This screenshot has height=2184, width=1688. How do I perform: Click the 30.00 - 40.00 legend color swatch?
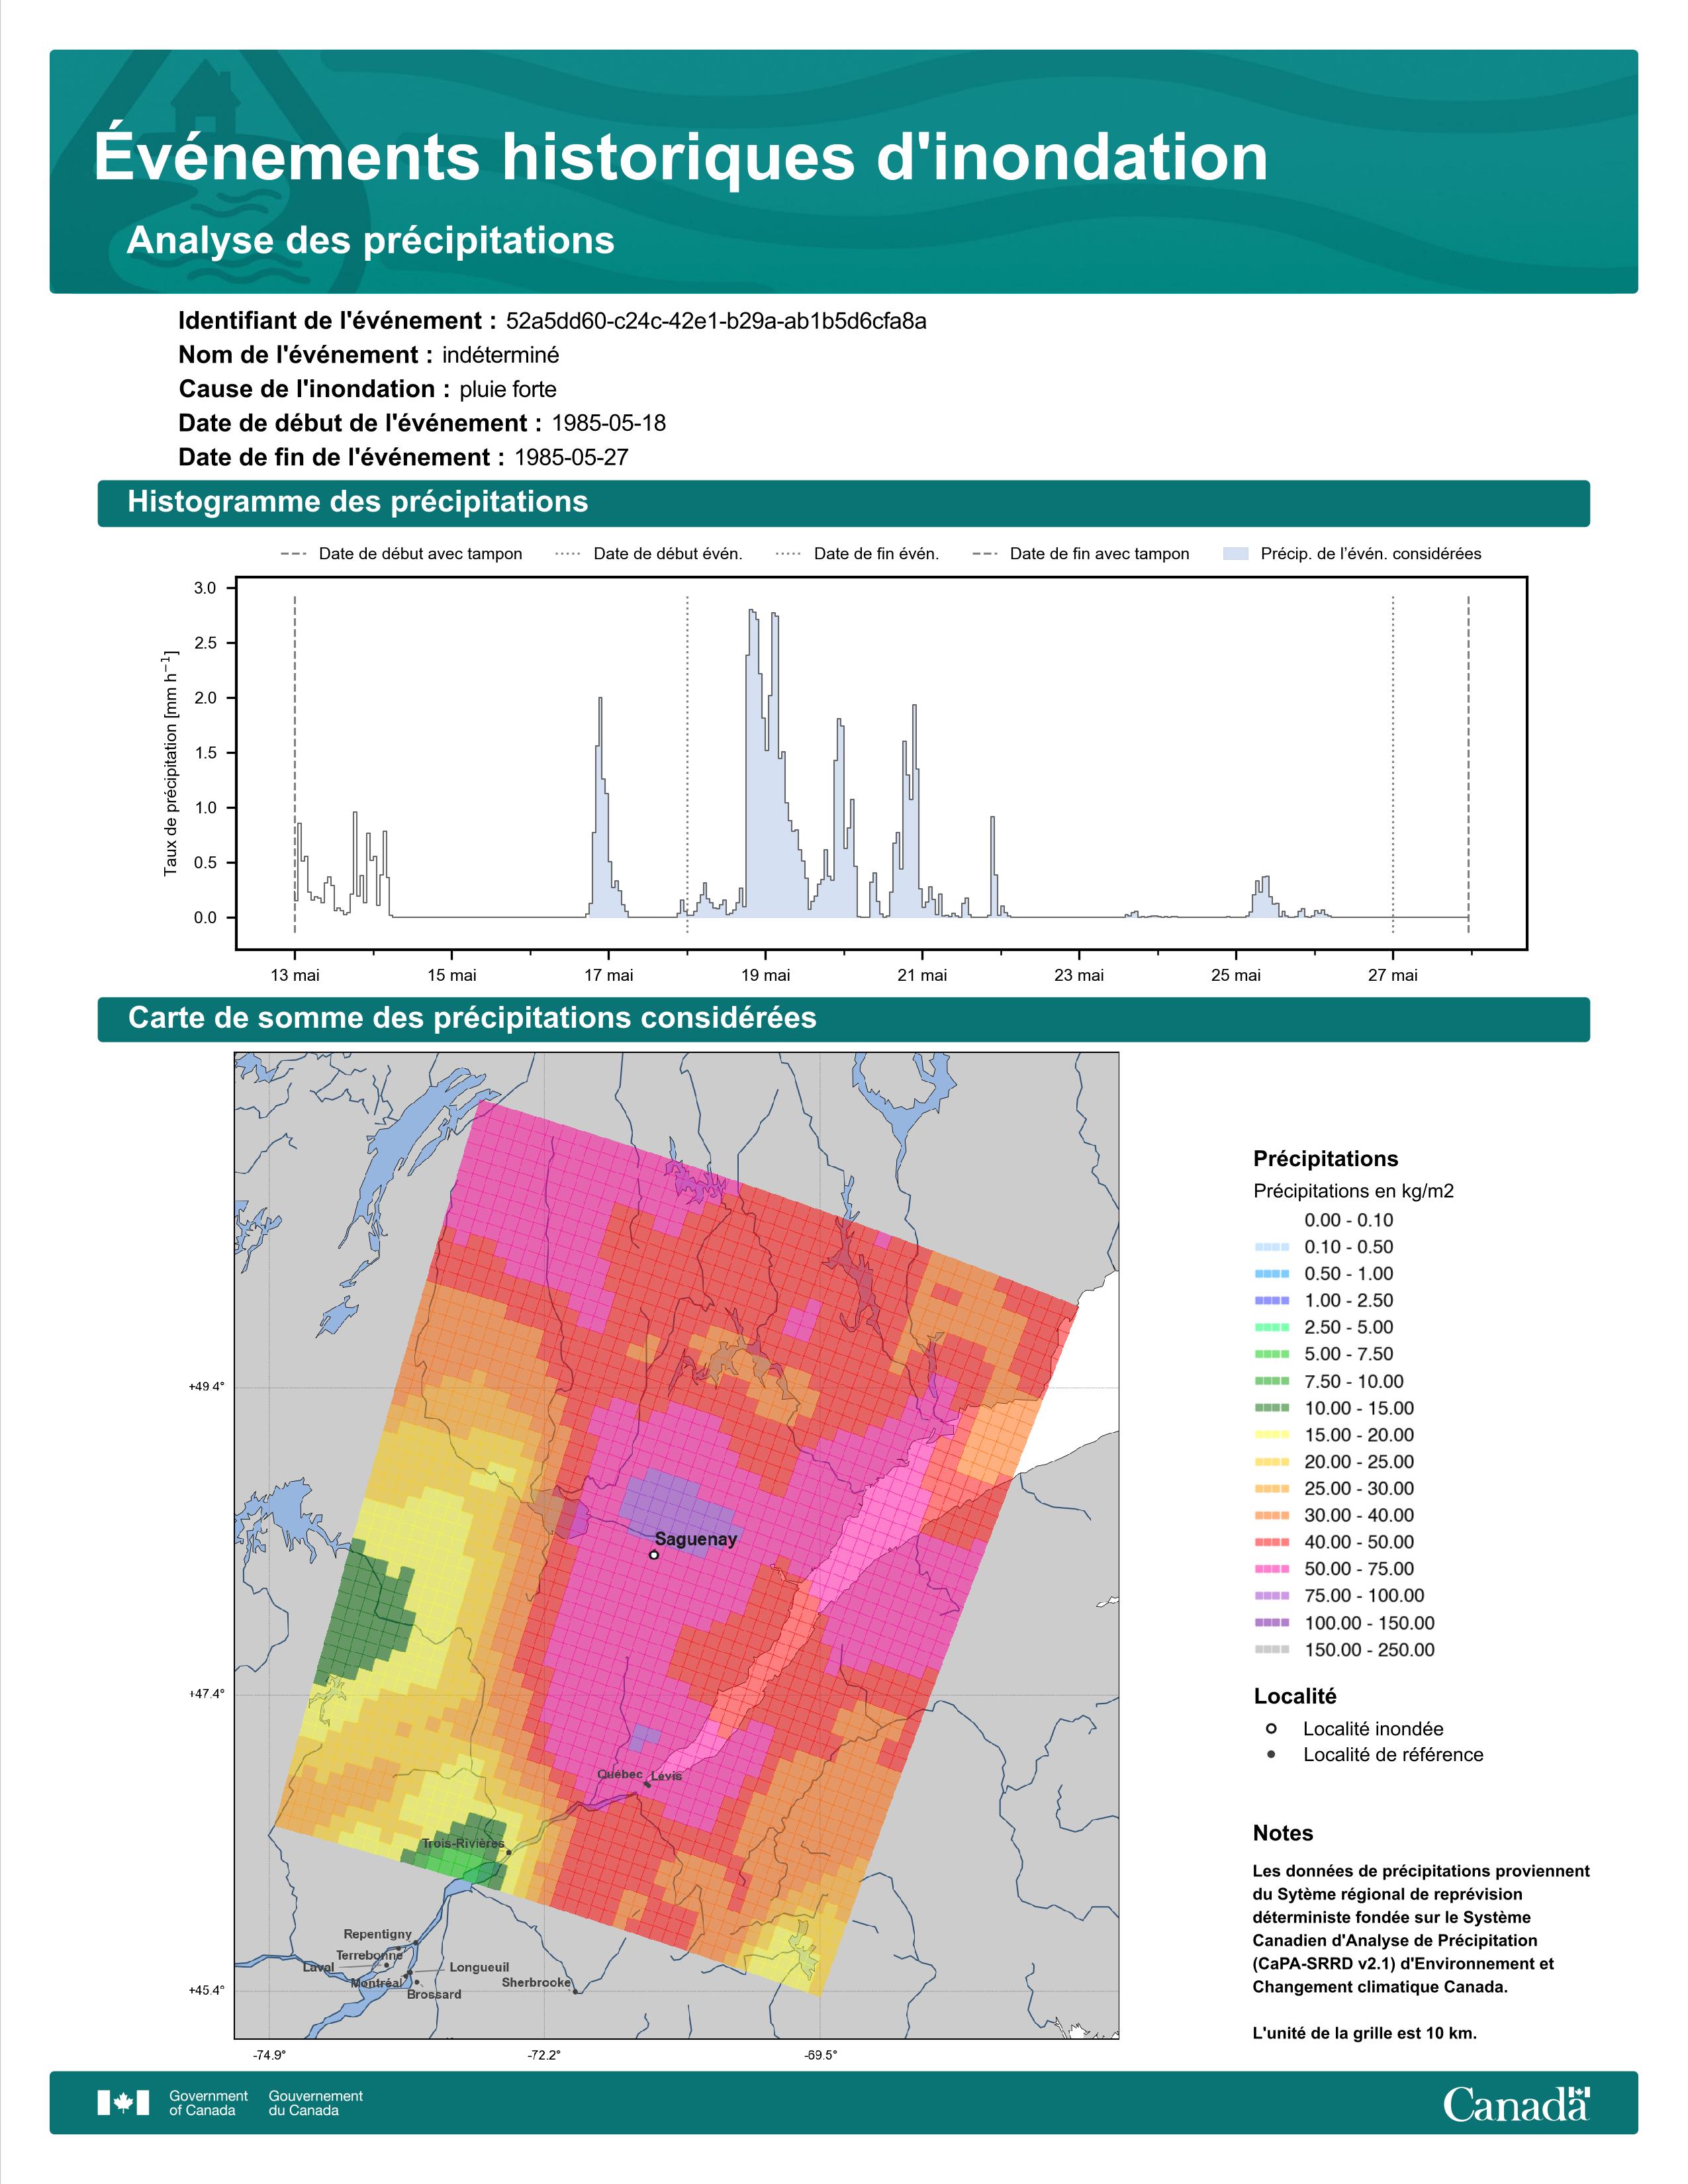[1272, 1516]
